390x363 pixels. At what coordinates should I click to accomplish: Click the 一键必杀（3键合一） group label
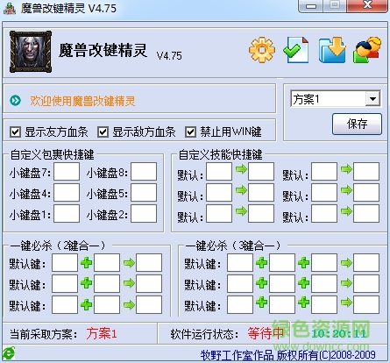click(x=233, y=246)
